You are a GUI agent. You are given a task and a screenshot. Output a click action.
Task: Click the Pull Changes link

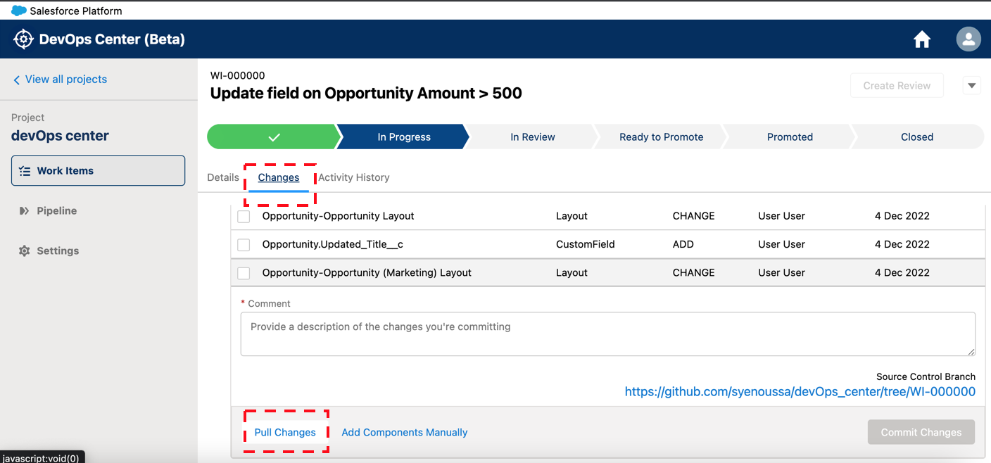coord(285,432)
